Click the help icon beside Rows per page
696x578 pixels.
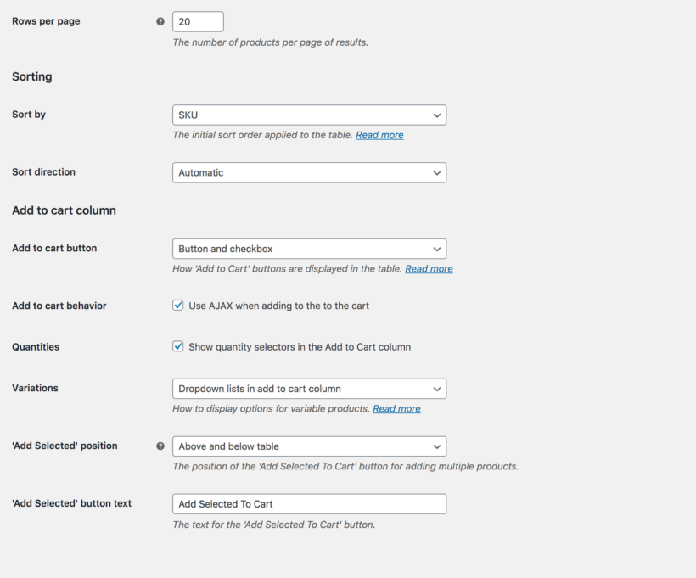pos(161,20)
